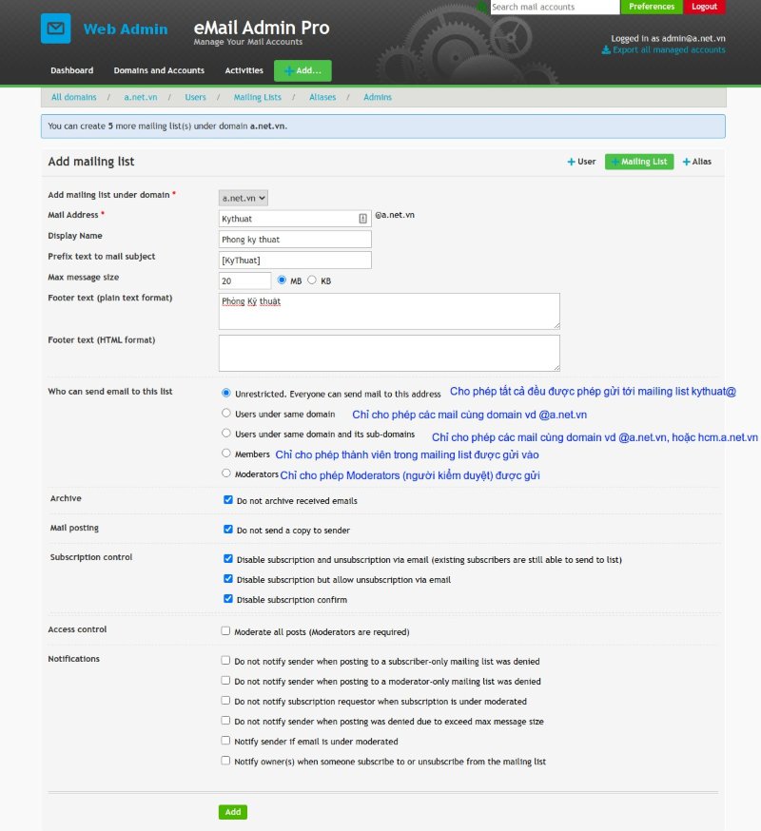Image resolution: width=761 pixels, height=831 pixels.
Task: Check do not notify moderator-only denied
Action: tap(225, 681)
